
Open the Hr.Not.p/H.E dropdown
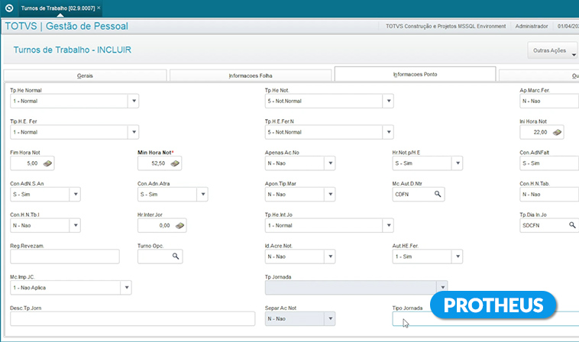[456, 163]
